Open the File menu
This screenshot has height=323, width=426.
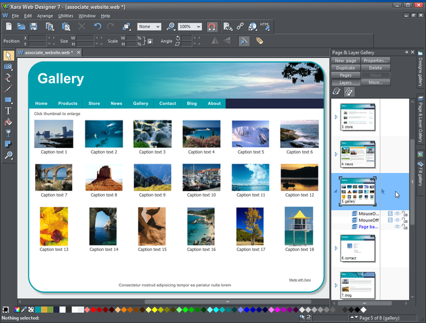[x=15, y=15]
